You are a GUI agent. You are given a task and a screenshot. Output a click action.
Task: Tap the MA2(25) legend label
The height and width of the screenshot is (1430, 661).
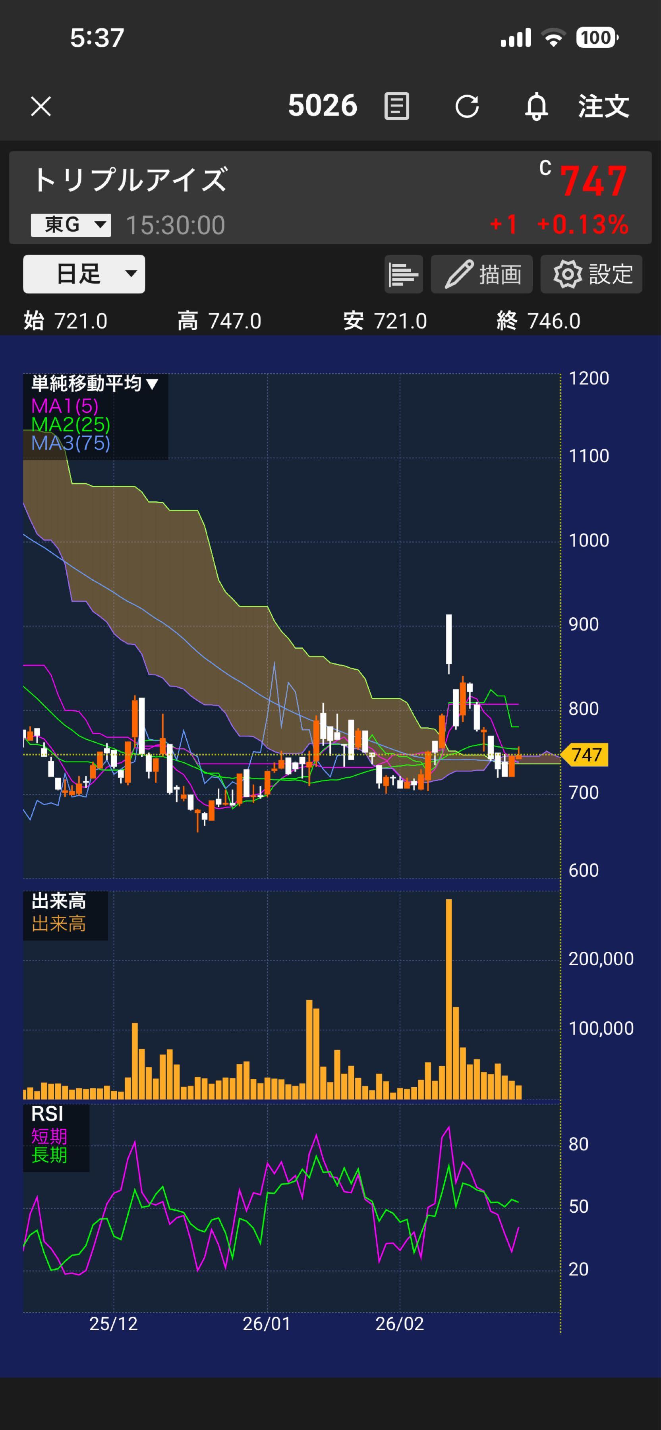click(x=70, y=425)
